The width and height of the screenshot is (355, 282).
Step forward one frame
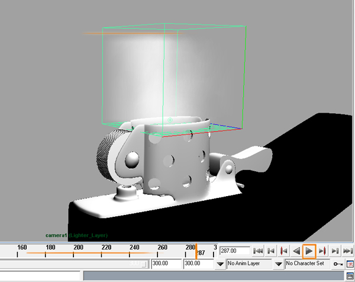(335, 251)
